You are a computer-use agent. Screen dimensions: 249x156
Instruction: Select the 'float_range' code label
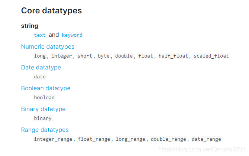(x=94, y=139)
